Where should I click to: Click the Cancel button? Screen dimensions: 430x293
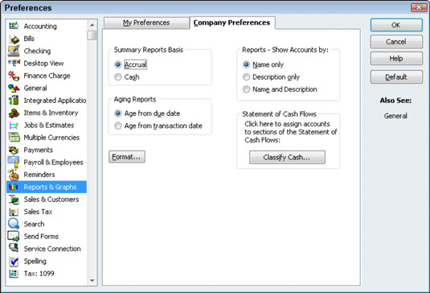tap(396, 42)
